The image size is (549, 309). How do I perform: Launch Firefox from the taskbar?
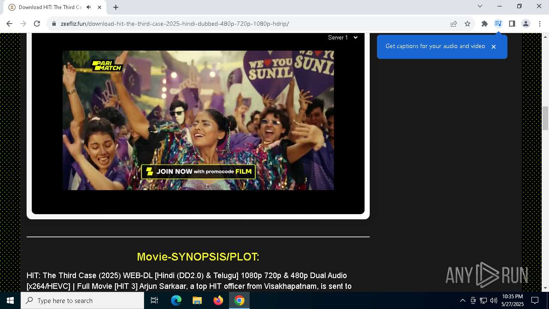point(218,300)
